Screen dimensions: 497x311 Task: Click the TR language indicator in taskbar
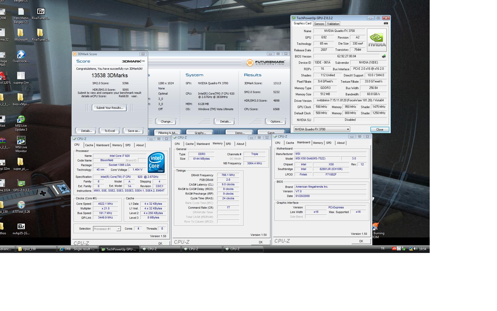(x=383, y=249)
